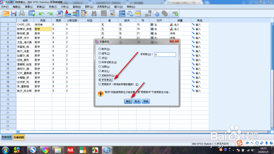Select the 字符串(R) radio option
The height and width of the screenshot is (154, 274).
pyautogui.click(x=105, y=80)
